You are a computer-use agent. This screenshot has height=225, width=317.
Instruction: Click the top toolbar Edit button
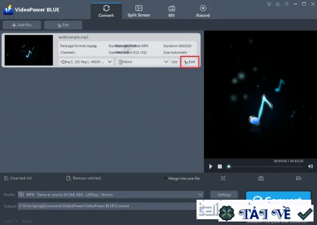point(63,25)
